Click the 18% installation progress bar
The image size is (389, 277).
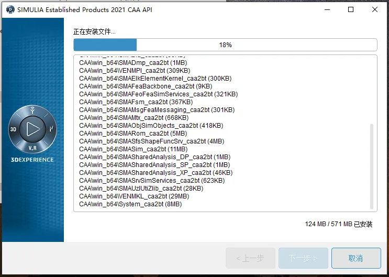click(225, 45)
